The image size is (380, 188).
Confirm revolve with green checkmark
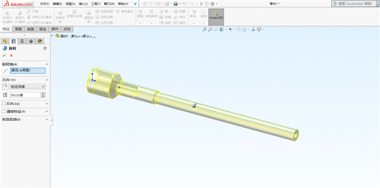pyautogui.click(x=4, y=56)
